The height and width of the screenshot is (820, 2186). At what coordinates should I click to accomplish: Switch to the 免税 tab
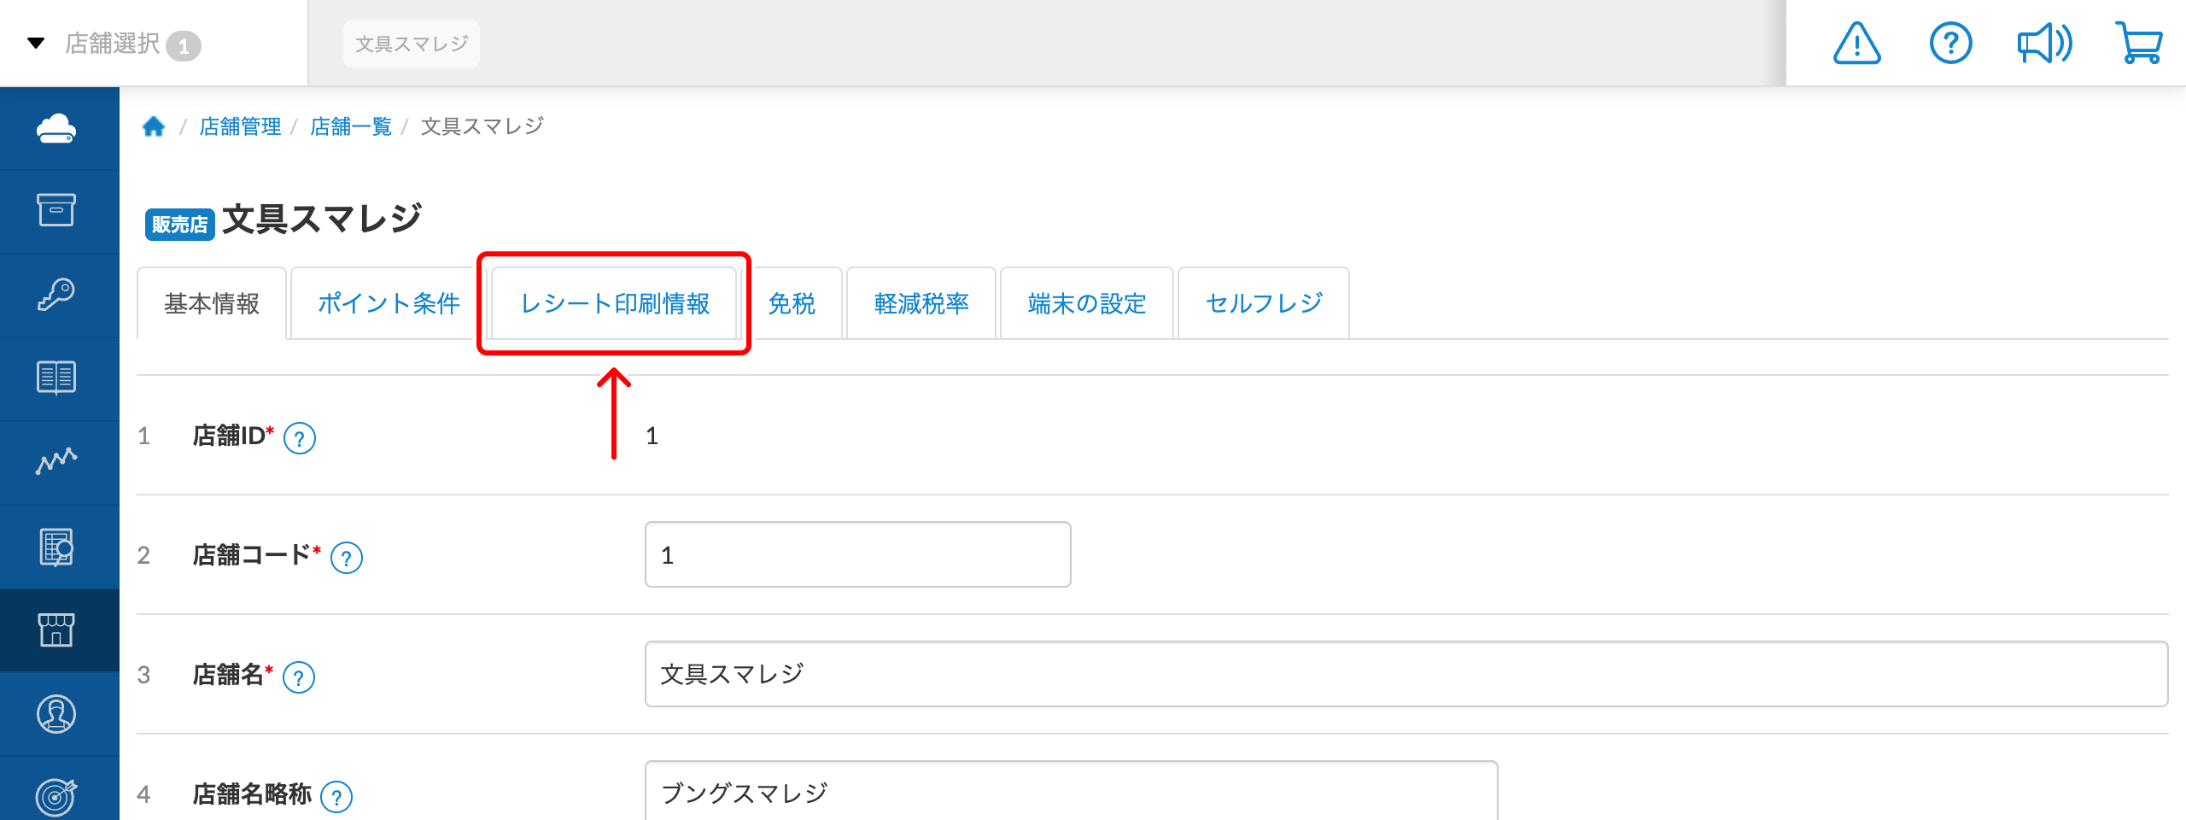coord(792,303)
